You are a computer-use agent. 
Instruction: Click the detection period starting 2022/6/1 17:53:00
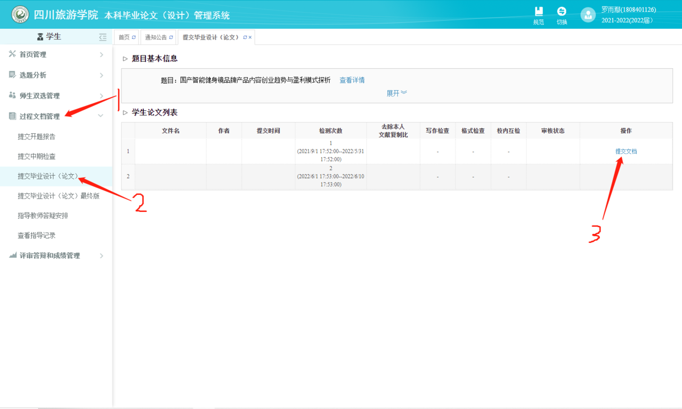(x=331, y=181)
